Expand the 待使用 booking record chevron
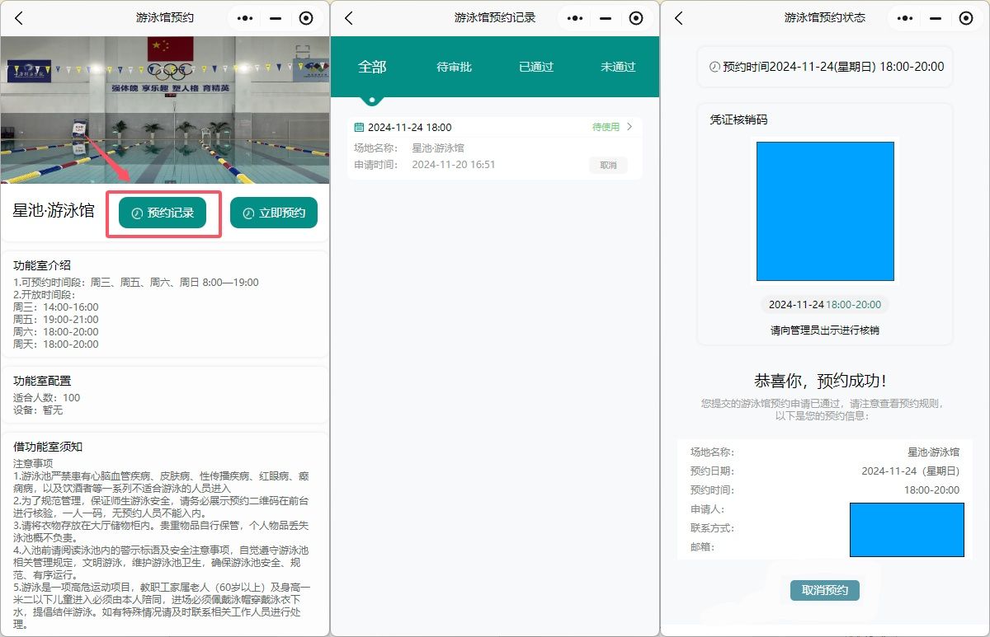This screenshot has width=990, height=637. coord(629,127)
